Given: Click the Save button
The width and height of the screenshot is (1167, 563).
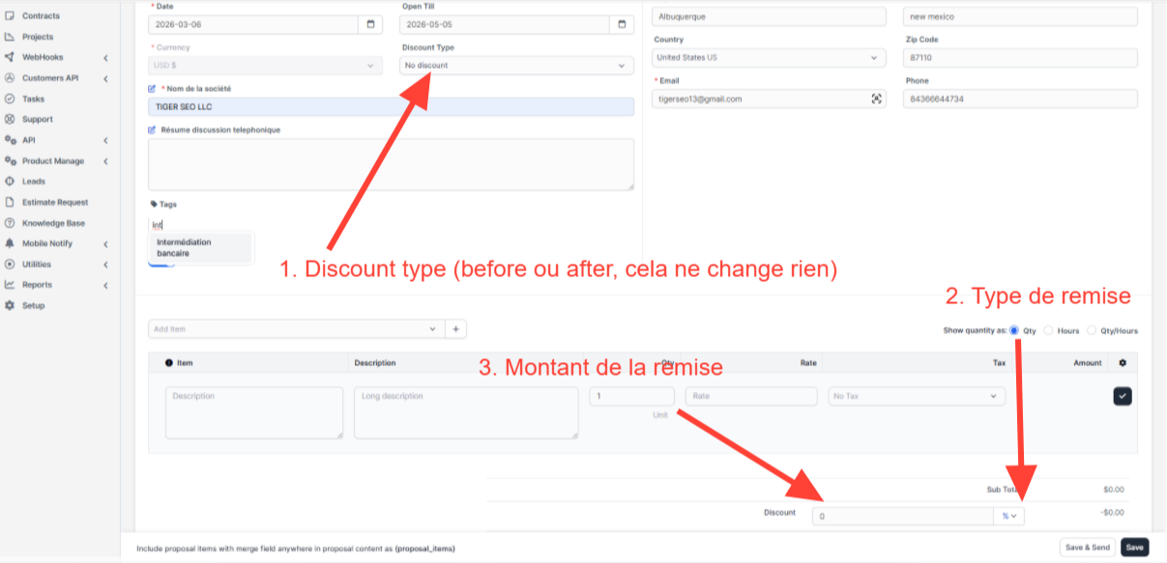Looking at the screenshot, I should [x=1134, y=548].
